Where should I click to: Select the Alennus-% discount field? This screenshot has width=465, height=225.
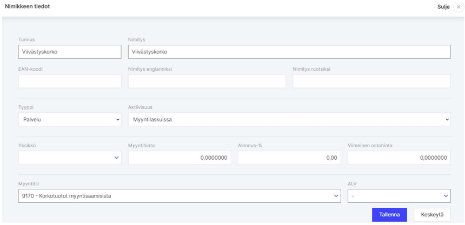[290, 158]
